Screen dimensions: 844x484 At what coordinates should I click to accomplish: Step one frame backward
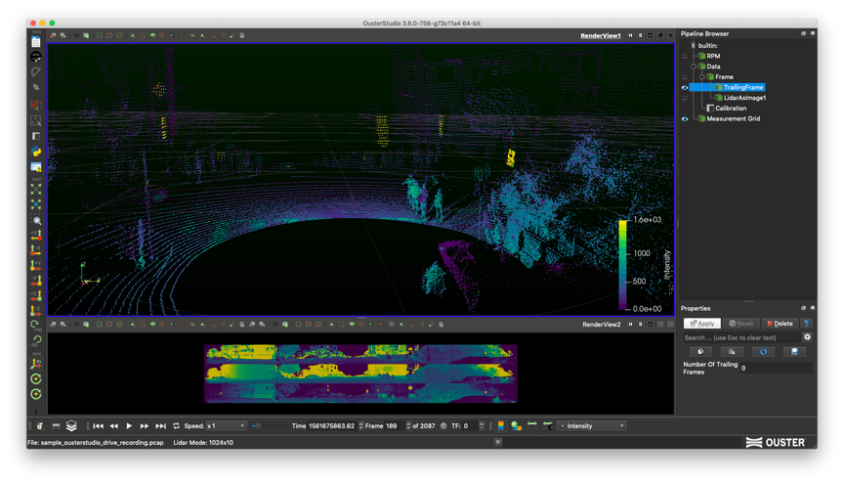[x=113, y=425]
